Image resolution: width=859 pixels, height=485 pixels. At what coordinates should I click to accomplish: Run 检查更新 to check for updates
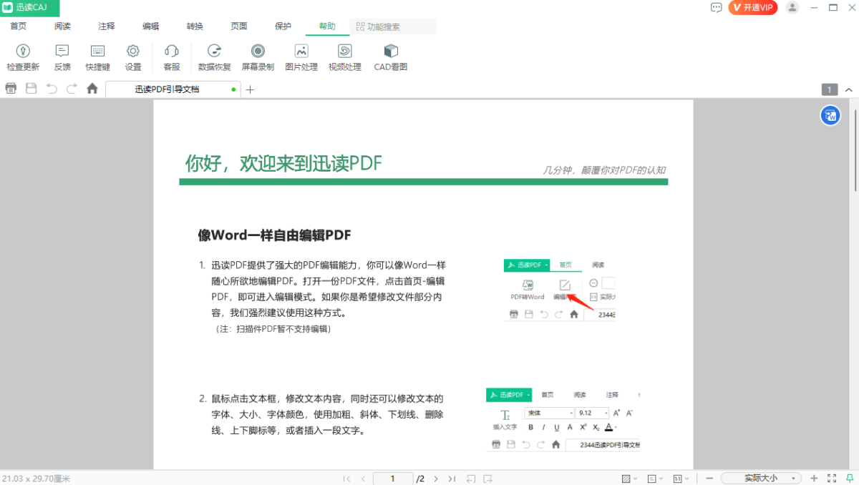point(24,56)
